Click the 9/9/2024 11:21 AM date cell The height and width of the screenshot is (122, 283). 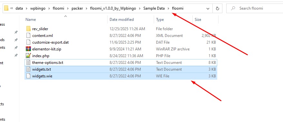point(125,49)
